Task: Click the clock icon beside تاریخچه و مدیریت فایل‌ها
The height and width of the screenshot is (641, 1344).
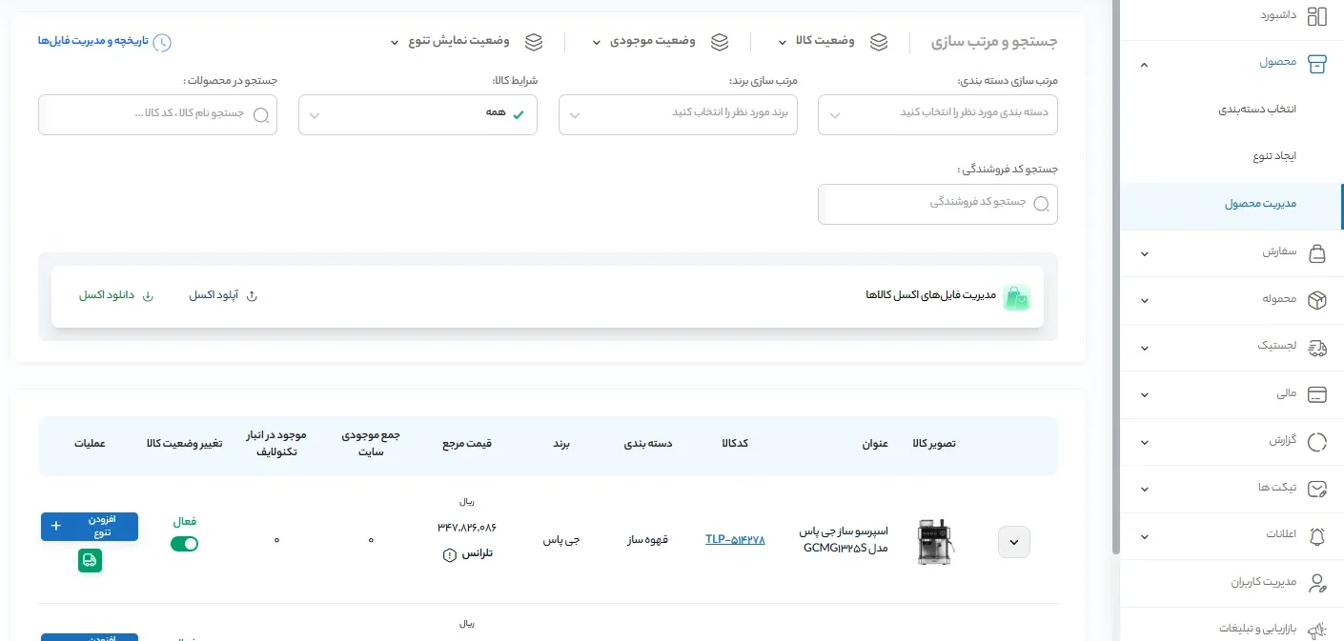Action: [163, 43]
